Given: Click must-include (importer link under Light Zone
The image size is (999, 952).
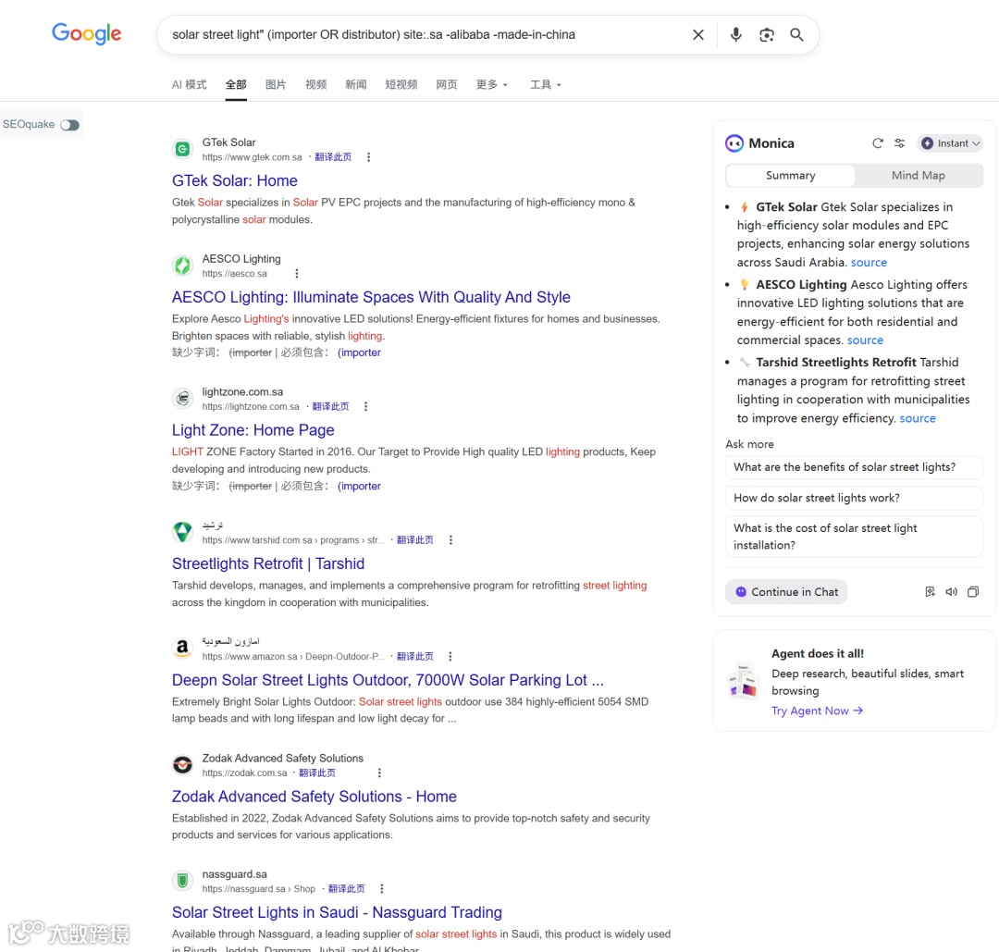Looking at the screenshot, I should click(359, 487).
